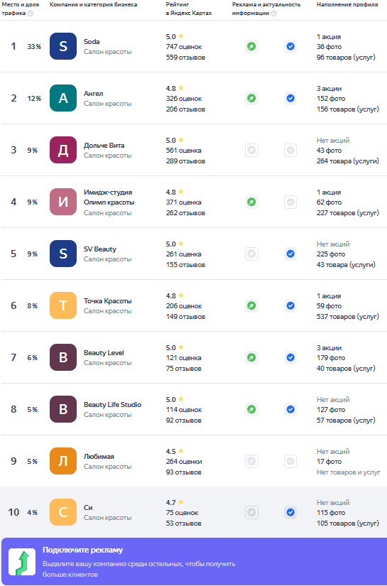Screen dimensions: 387x586
Task: Click the '747 оценок' rating for Soda
Action: tap(184, 47)
